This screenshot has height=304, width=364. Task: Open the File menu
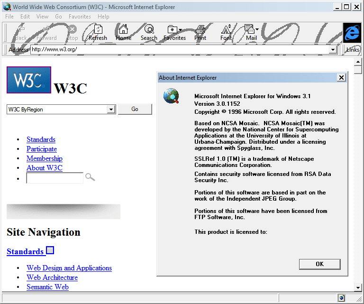pyautogui.click(x=9, y=17)
